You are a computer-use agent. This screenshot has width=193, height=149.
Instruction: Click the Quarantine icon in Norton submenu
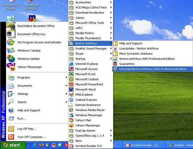coord(115,64)
